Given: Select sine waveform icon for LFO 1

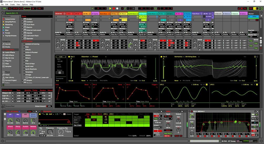Looking at the screenshot, I should [177, 102].
